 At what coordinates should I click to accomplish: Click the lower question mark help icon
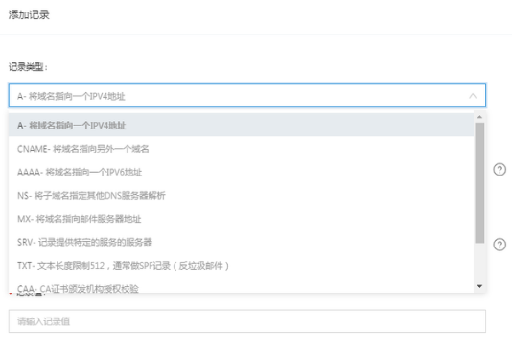coord(500,245)
